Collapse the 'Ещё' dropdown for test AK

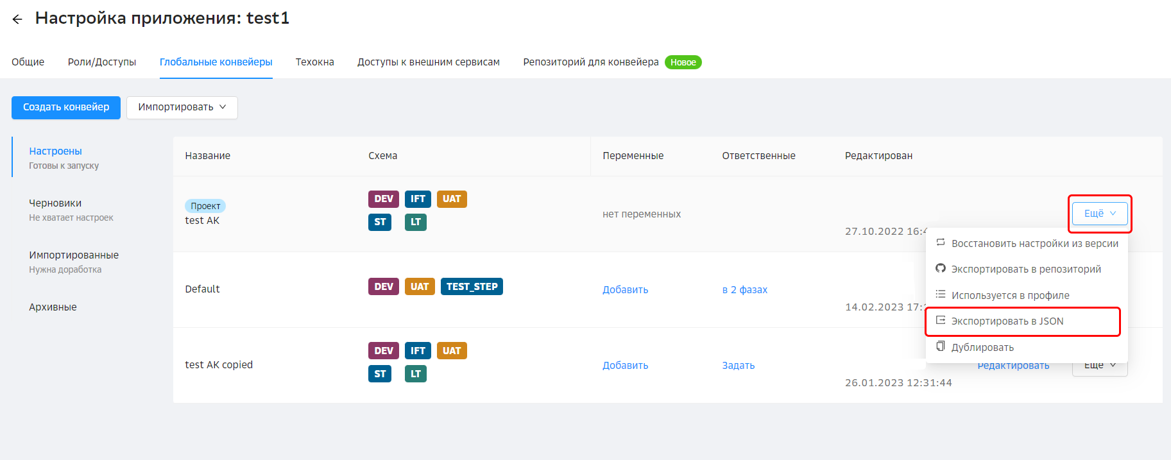coord(1099,214)
